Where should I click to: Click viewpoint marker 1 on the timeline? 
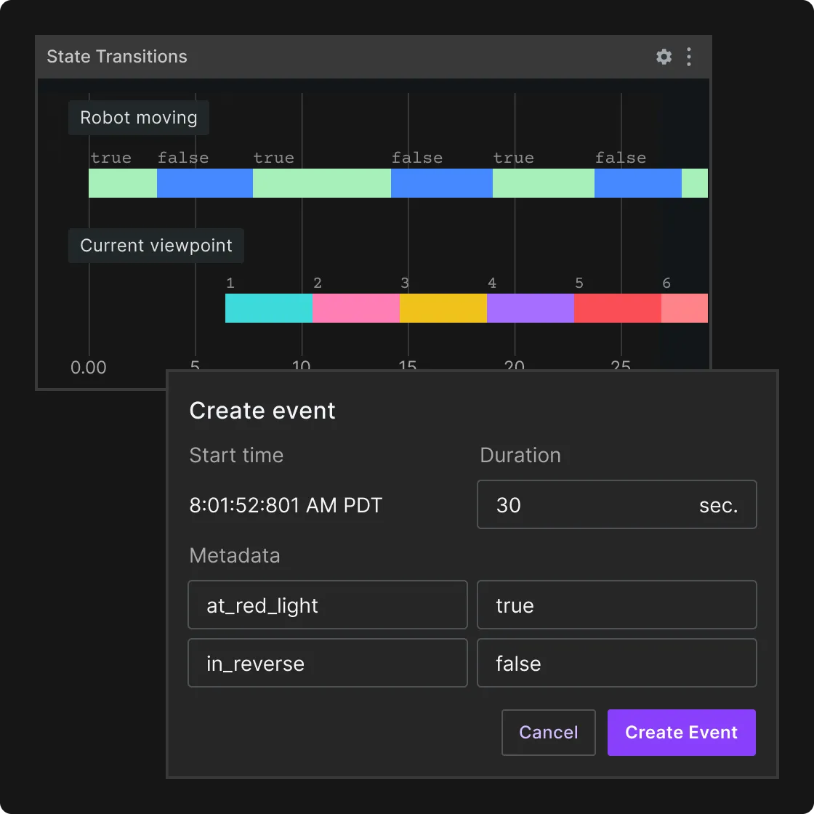click(230, 283)
